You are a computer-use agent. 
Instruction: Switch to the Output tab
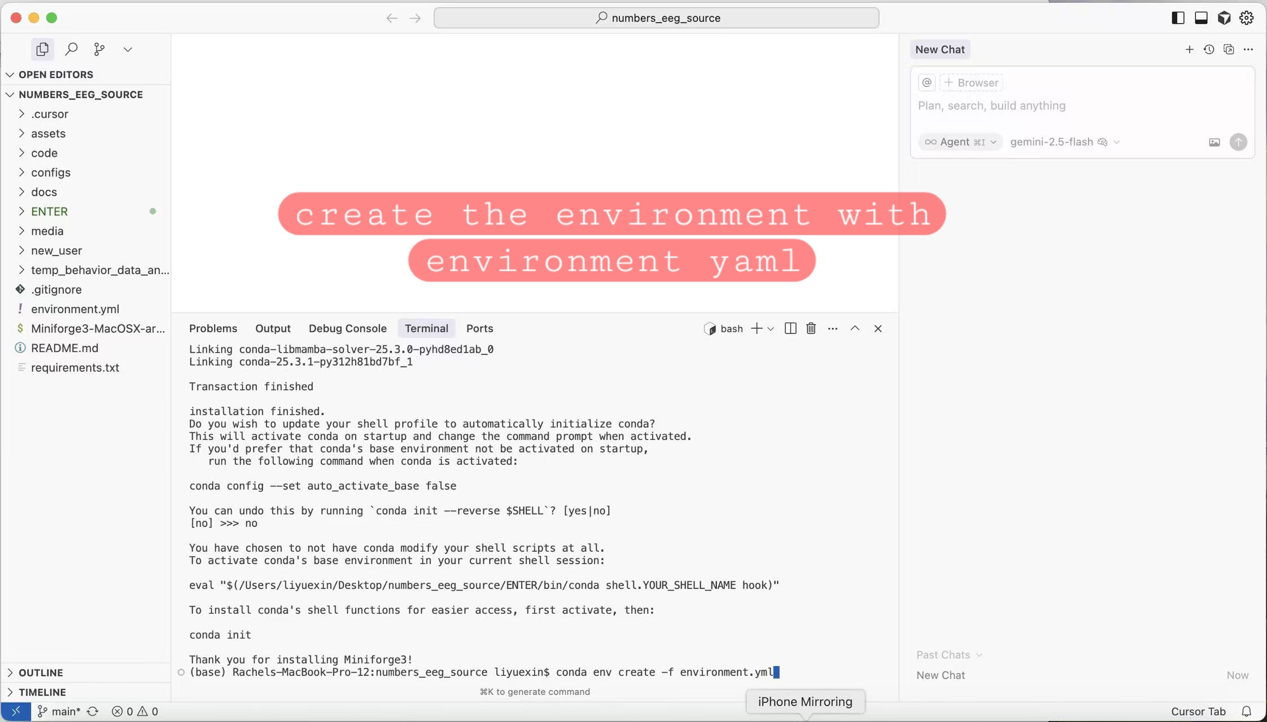273,328
